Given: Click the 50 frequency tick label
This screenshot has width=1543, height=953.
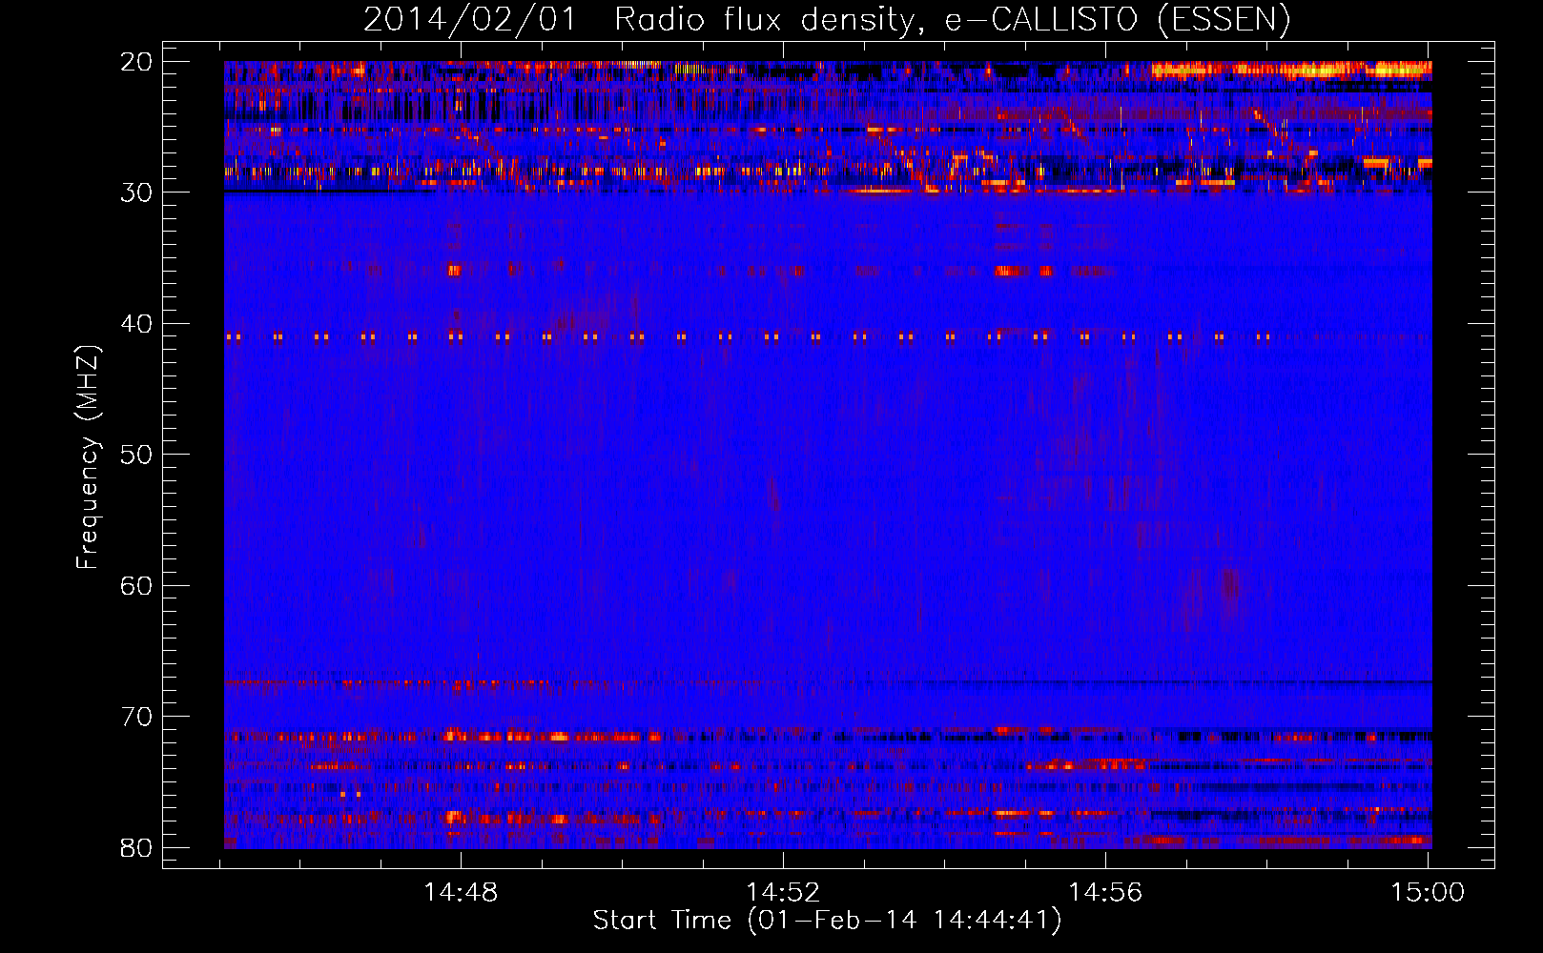Looking at the screenshot, I should 136,455.
